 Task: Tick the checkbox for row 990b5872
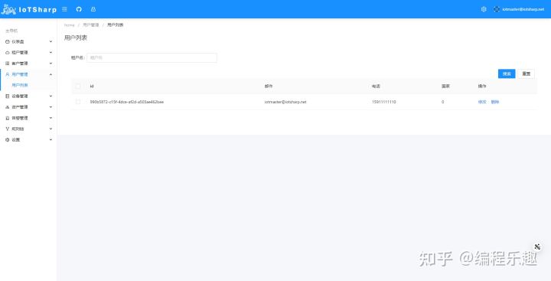pos(78,102)
